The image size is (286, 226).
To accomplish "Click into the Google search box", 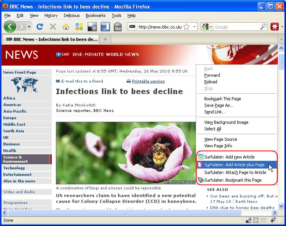I will [x=237, y=27].
